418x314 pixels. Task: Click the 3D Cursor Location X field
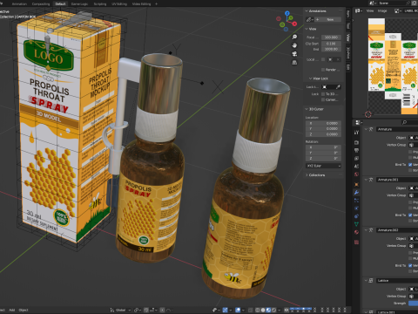[323, 123]
